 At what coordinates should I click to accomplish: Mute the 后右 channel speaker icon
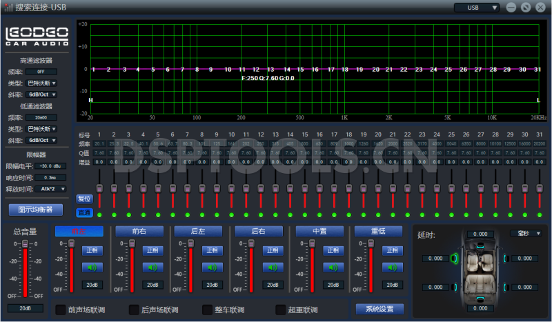273,268
